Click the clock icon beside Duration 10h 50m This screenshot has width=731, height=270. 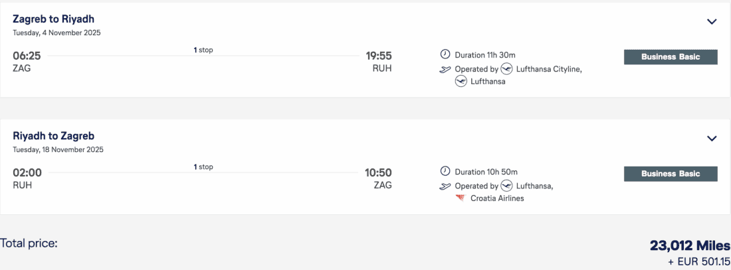(x=445, y=172)
